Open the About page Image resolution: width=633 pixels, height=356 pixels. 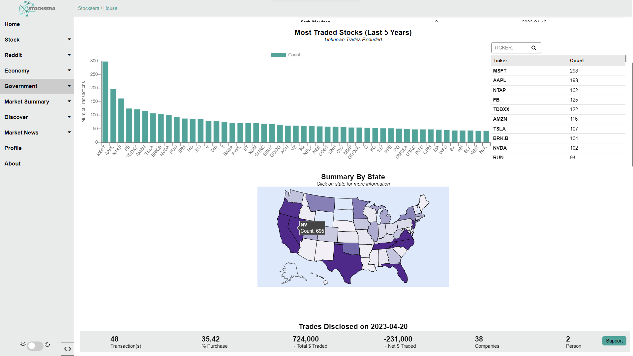pyautogui.click(x=13, y=163)
